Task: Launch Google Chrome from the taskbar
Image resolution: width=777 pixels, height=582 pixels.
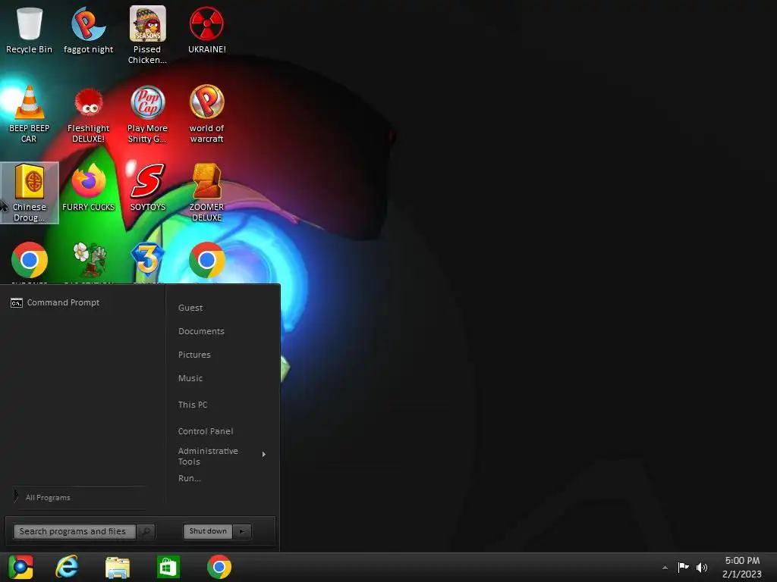Action: pos(219,567)
